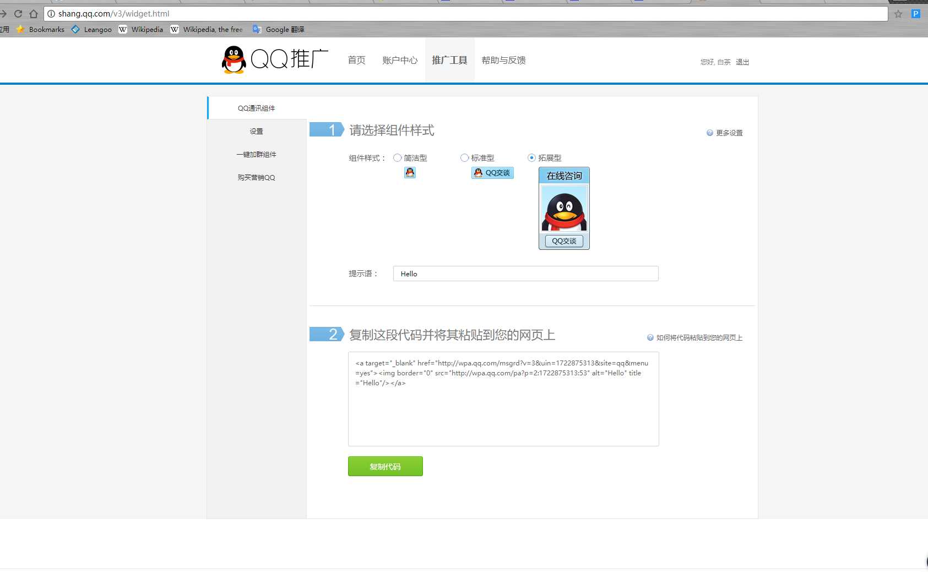Open the Wikipedia, the free bookmark

click(207, 29)
